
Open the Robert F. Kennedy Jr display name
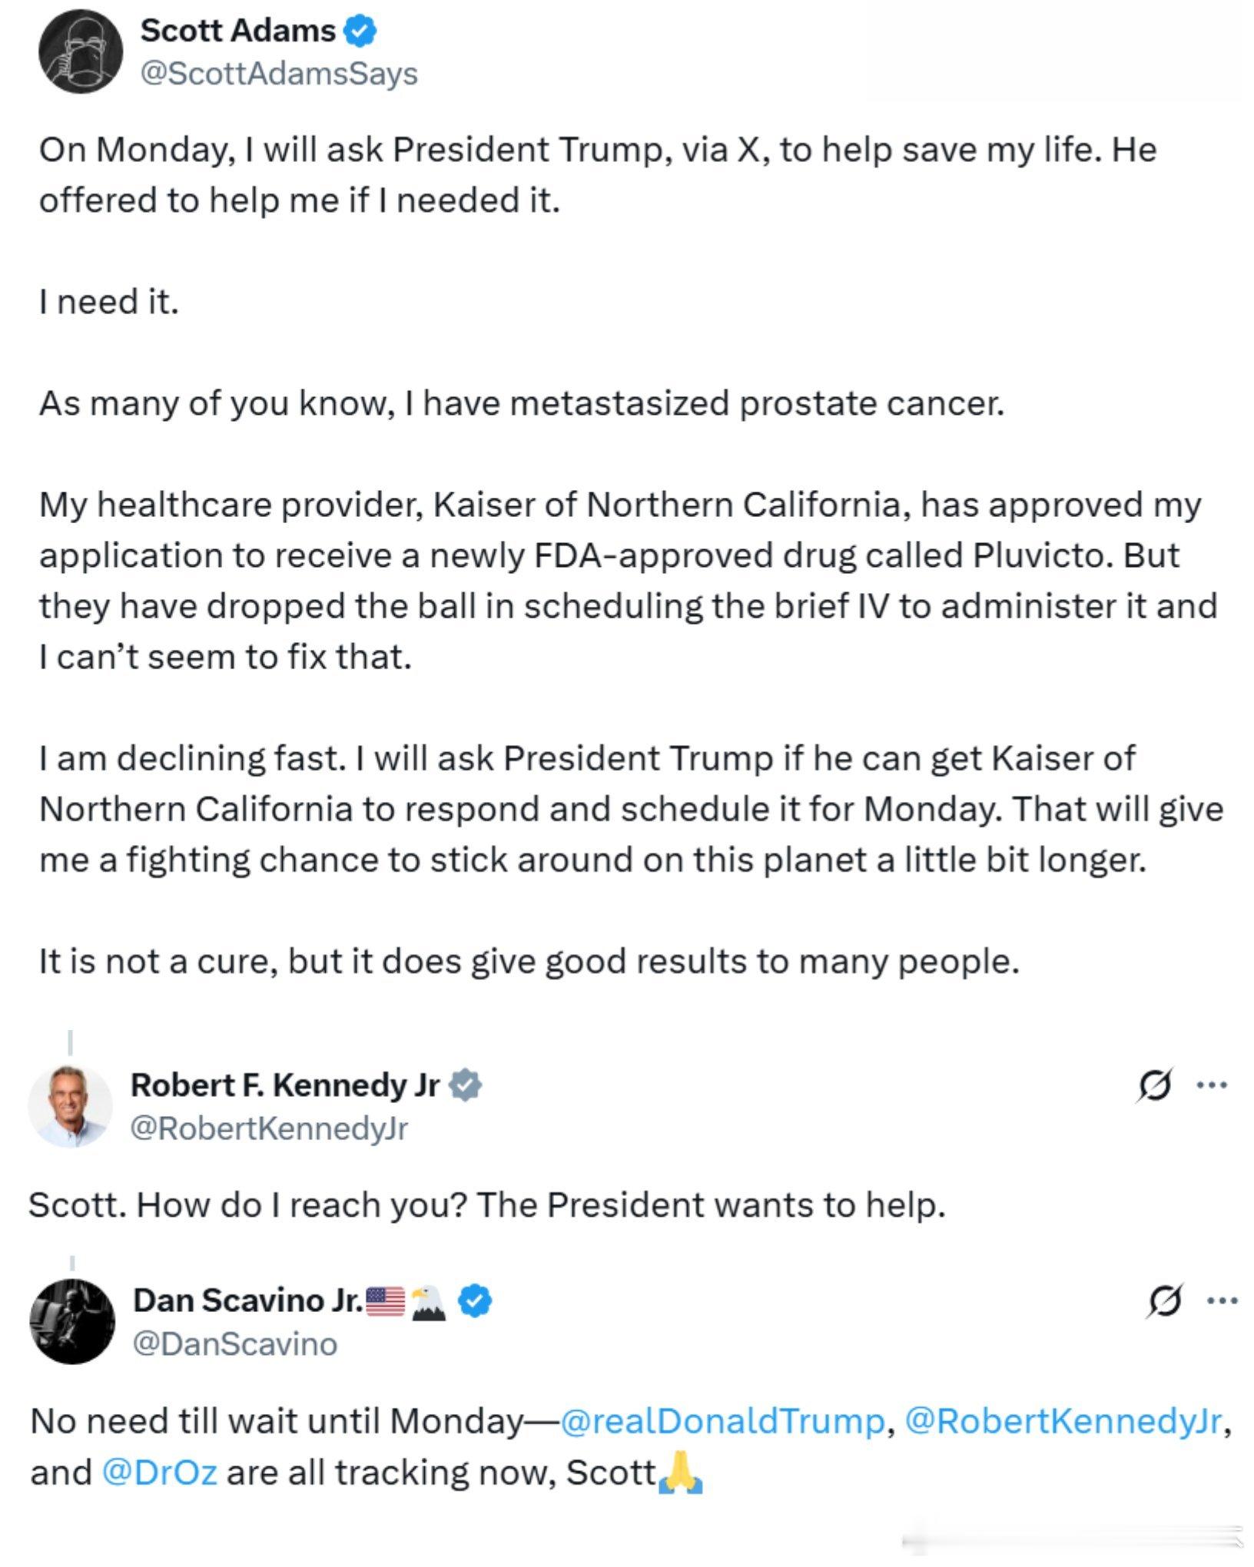click(285, 1085)
